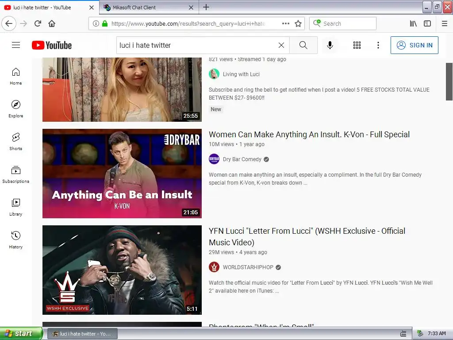Open Shorts in sidebar

click(x=16, y=142)
